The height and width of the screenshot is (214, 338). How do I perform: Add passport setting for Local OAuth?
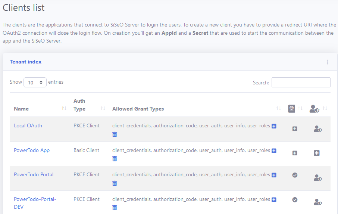[295, 129]
